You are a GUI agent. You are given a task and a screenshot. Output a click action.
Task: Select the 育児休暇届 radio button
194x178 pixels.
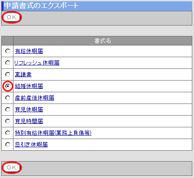pos(7,110)
